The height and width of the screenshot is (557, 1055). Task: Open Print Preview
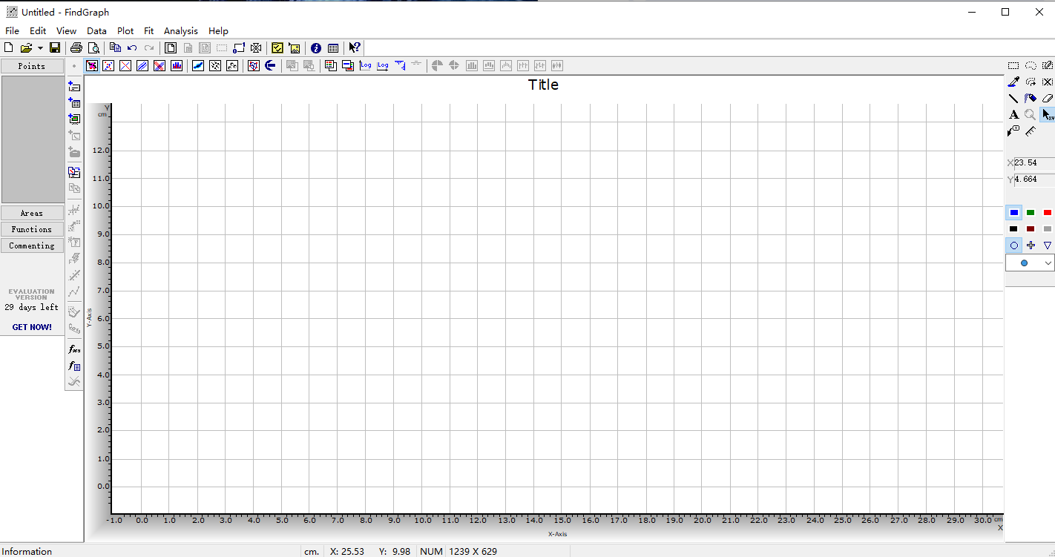[94, 47]
